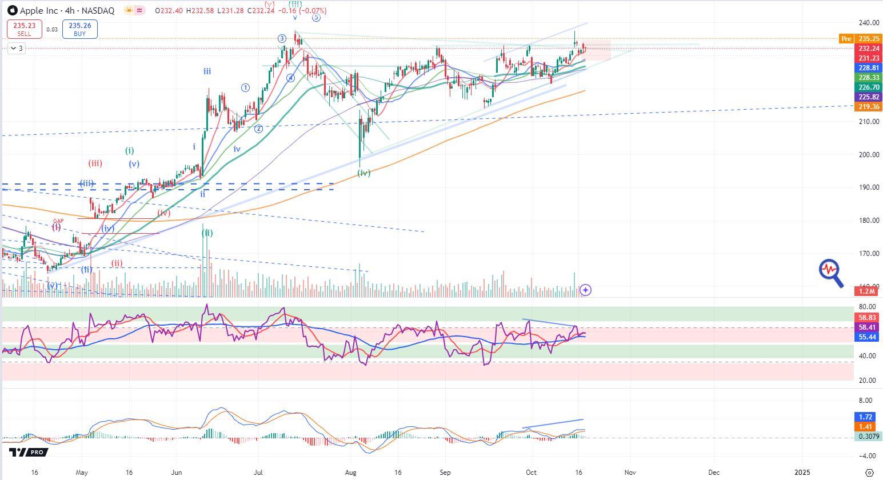Click the Apple logo icon beside the symbol name

pos(12,11)
